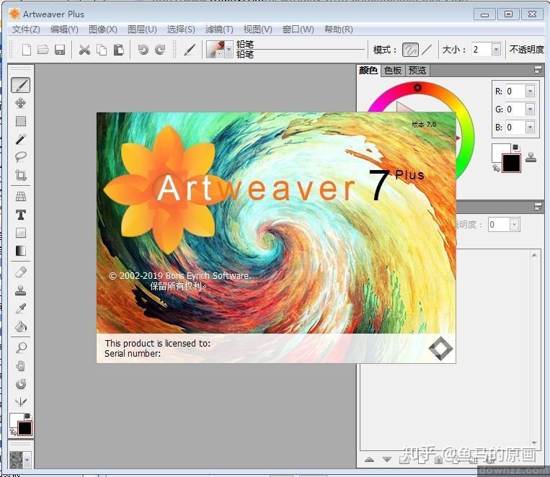Open the B value dropdown

click(x=530, y=127)
